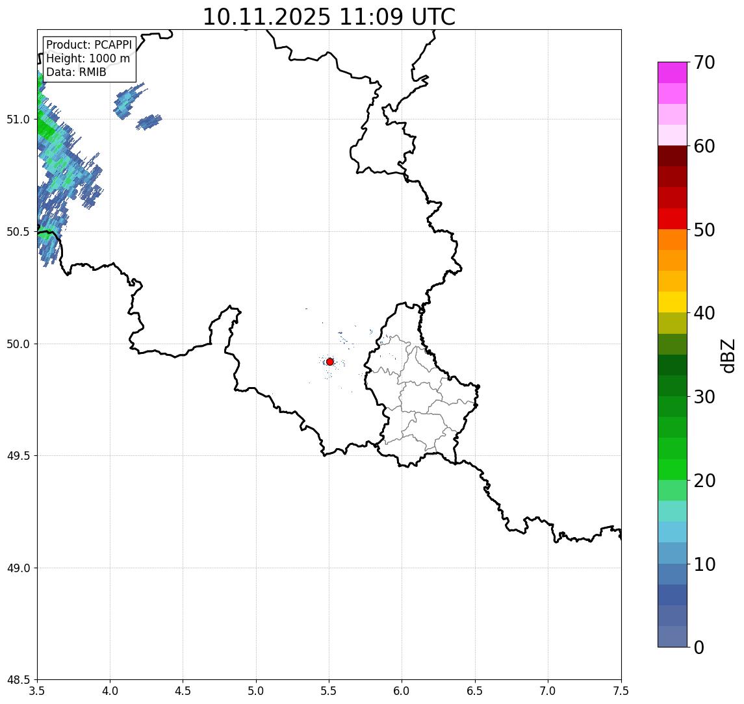Click the longitude axis label 6.5
Screen dimensions: 744x704
[475, 691]
